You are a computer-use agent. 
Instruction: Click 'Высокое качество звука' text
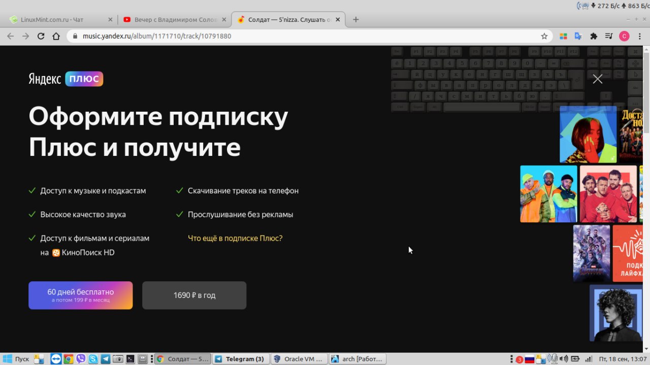(83, 214)
